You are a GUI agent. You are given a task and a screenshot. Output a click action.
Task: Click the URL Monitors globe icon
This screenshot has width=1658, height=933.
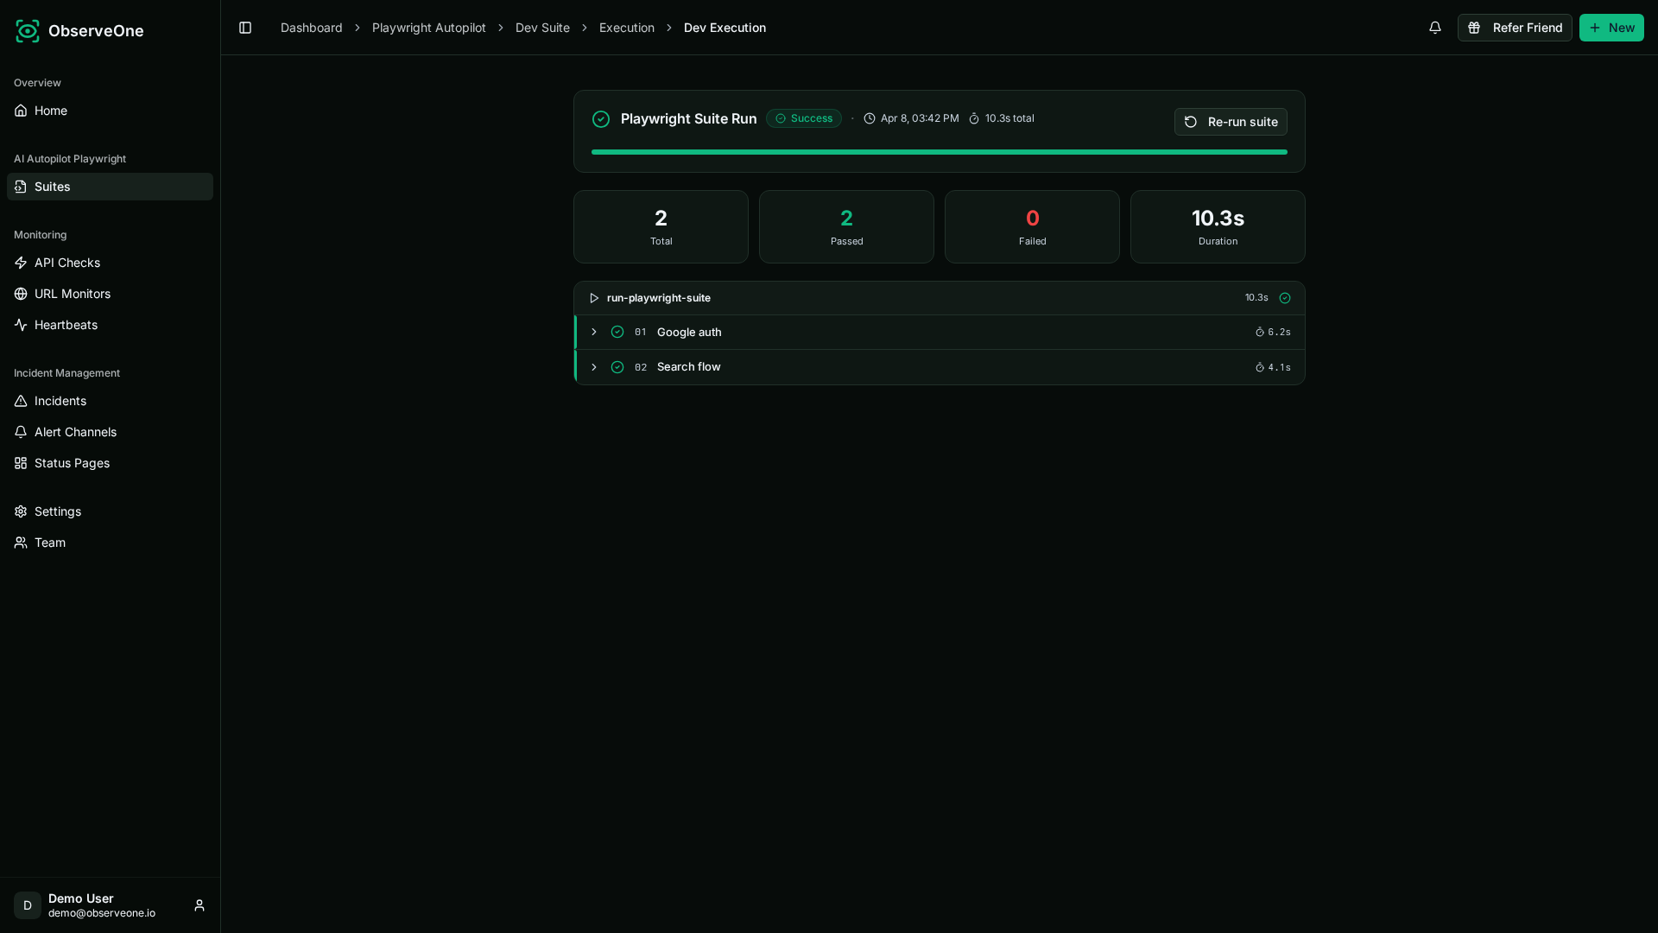tap(21, 294)
